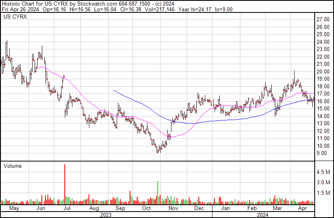This screenshot has height=218, width=334.
Task: Click the start of the blue moving average line
Action: coord(113,90)
